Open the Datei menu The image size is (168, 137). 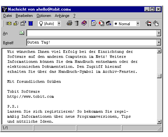(8, 16)
